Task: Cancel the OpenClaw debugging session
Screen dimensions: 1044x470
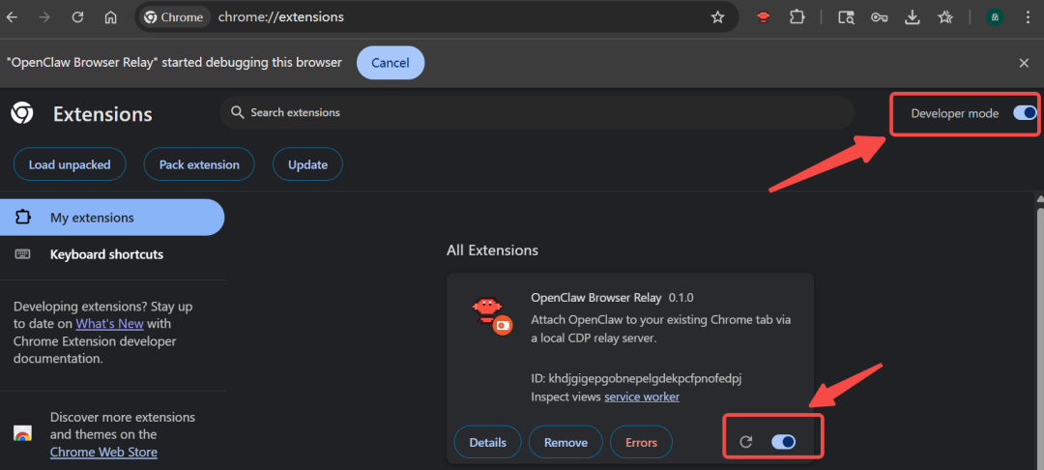Action: 391,63
